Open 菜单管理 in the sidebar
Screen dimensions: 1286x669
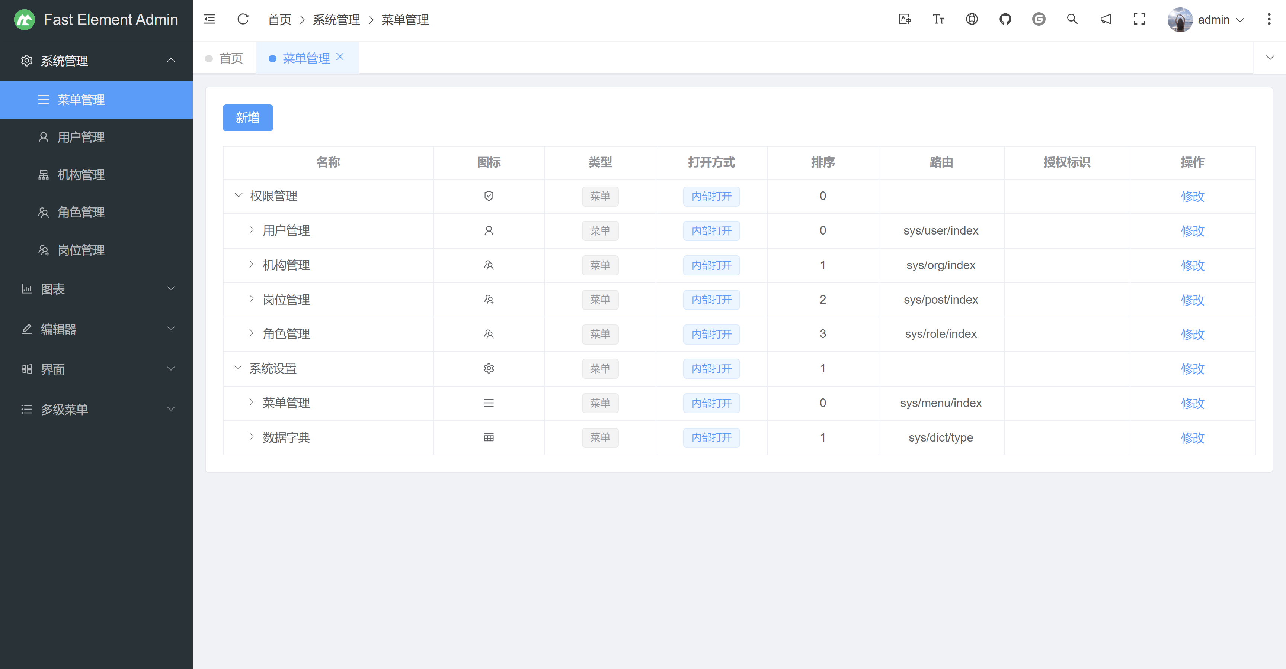96,100
